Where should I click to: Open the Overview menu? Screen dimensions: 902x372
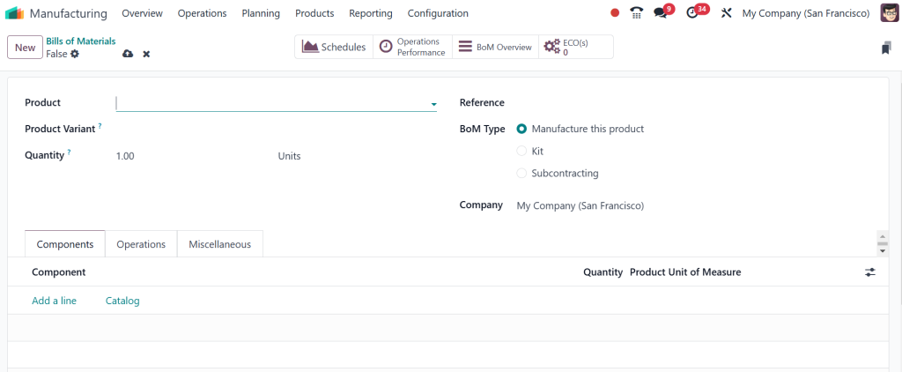(x=142, y=12)
